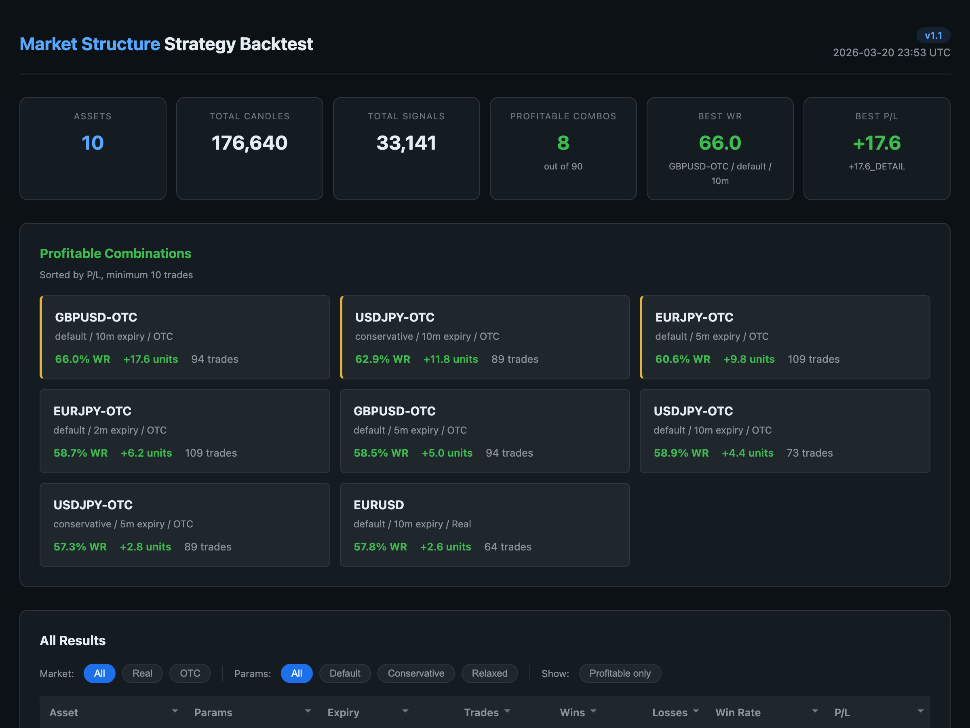Click the +11.8 units value
This screenshot has width=970, height=728.
tap(450, 359)
